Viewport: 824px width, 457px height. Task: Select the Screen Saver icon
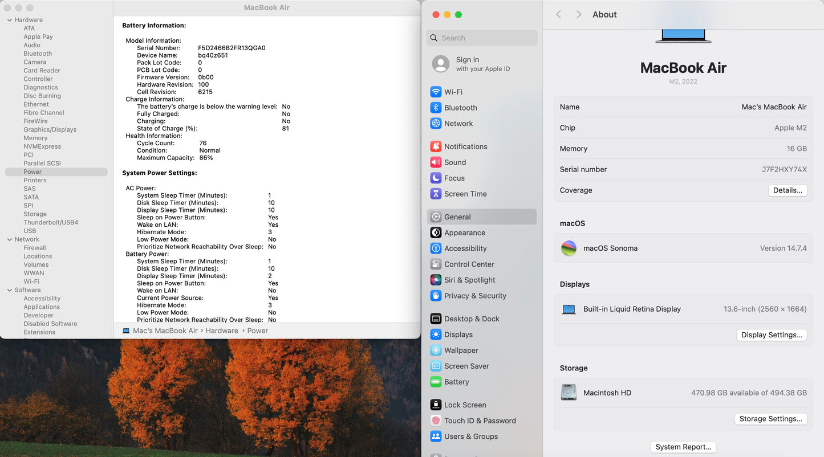pyautogui.click(x=436, y=366)
